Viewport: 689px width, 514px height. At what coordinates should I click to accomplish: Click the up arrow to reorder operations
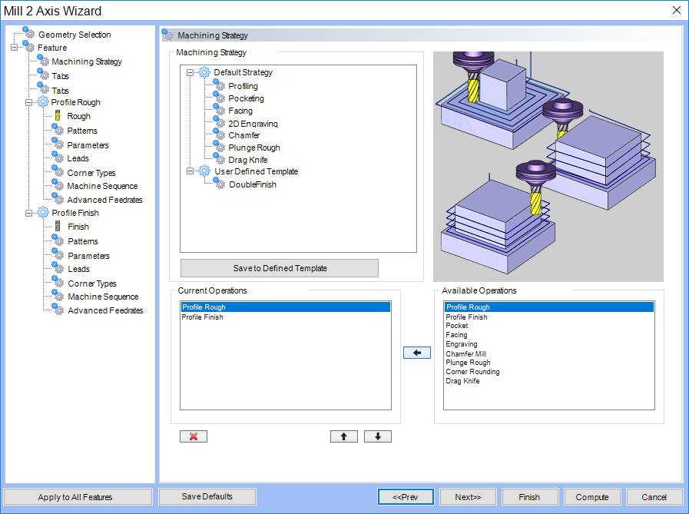[343, 436]
